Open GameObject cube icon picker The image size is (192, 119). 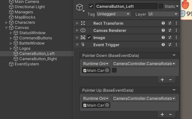pyautogui.click(x=80, y=8)
